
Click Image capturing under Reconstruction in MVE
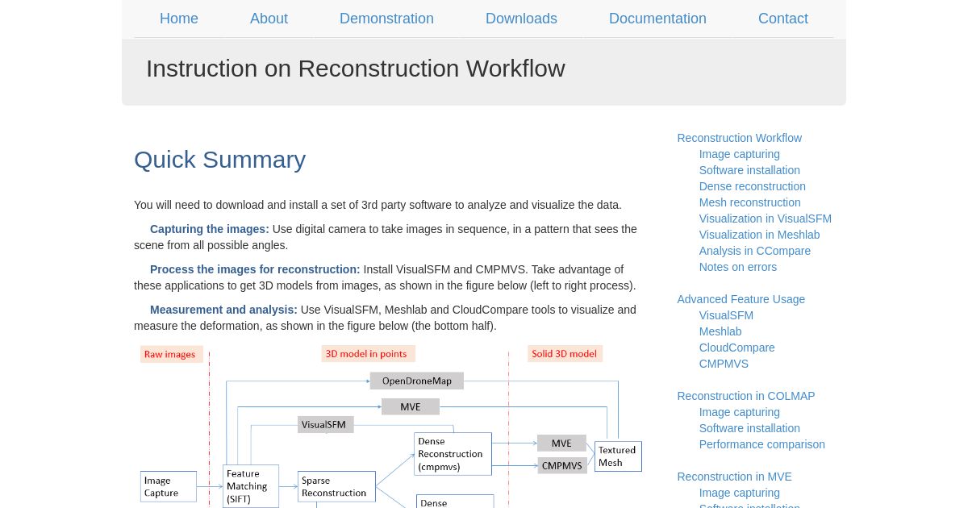(x=740, y=493)
